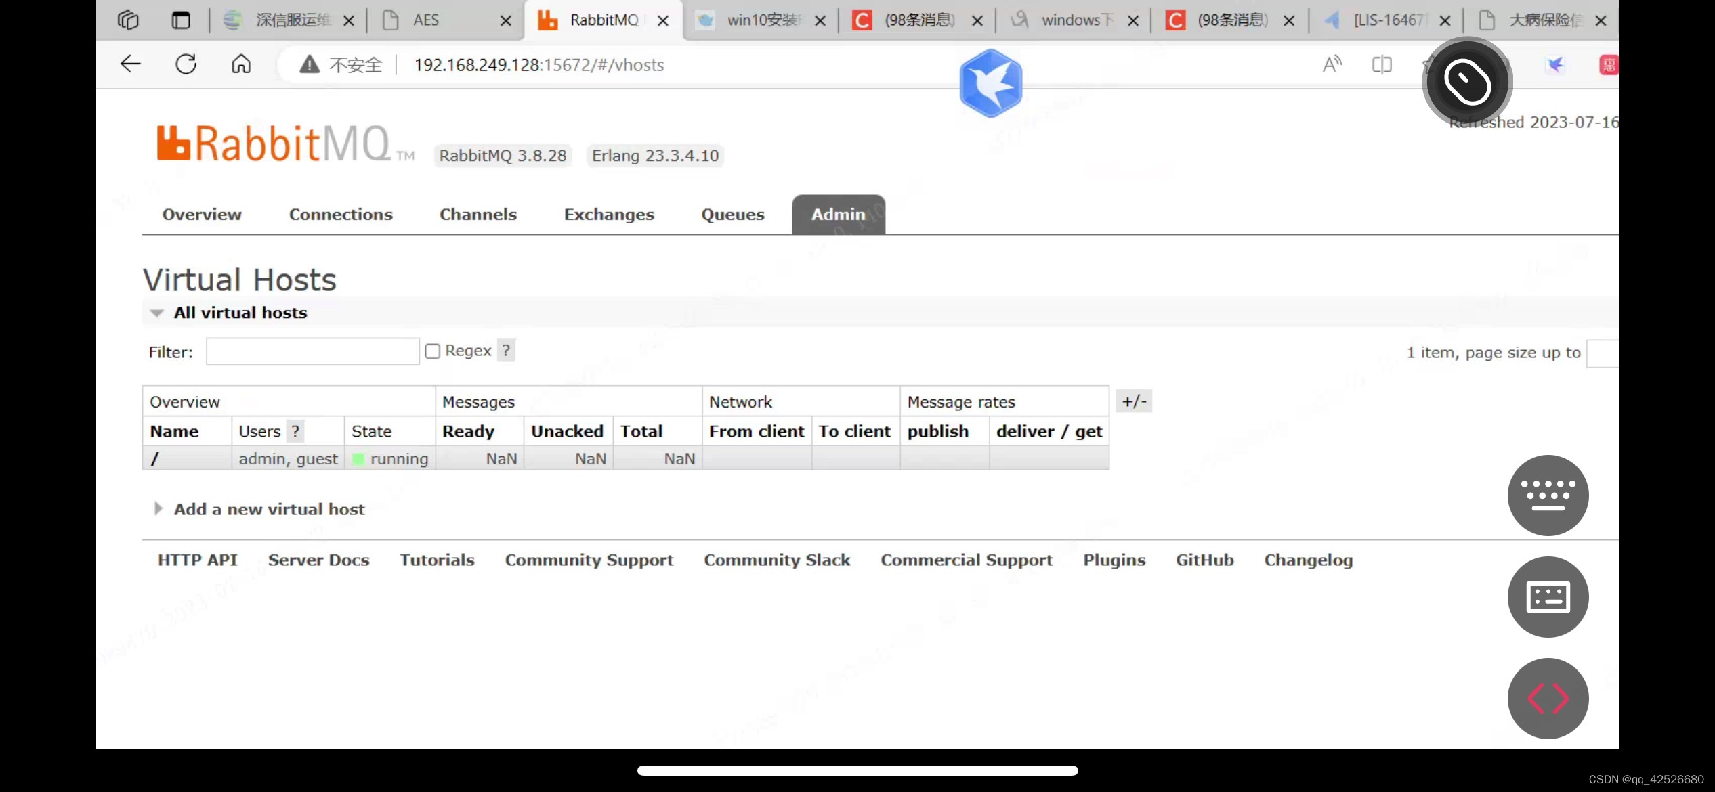Toggle columns with the +/- control
Viewport: 1715px width, 792px height.
[1134, 401]
